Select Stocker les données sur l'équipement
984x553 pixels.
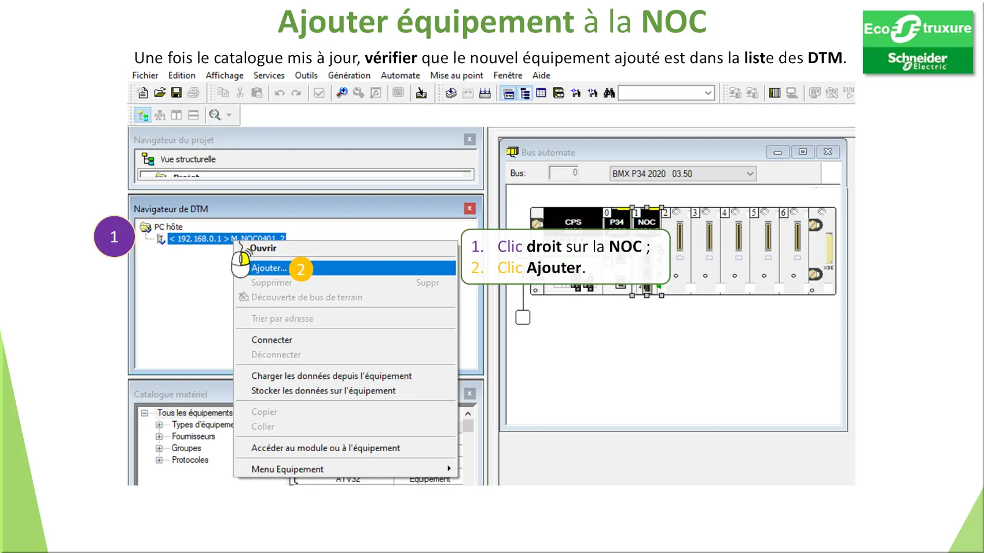(346, 391)
